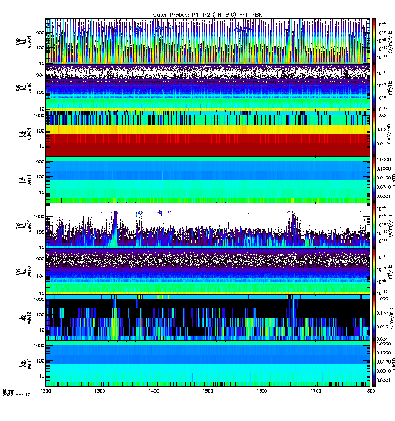
Task: Click the "hhmm" axis unit label
Action: (x=9, y=391)
